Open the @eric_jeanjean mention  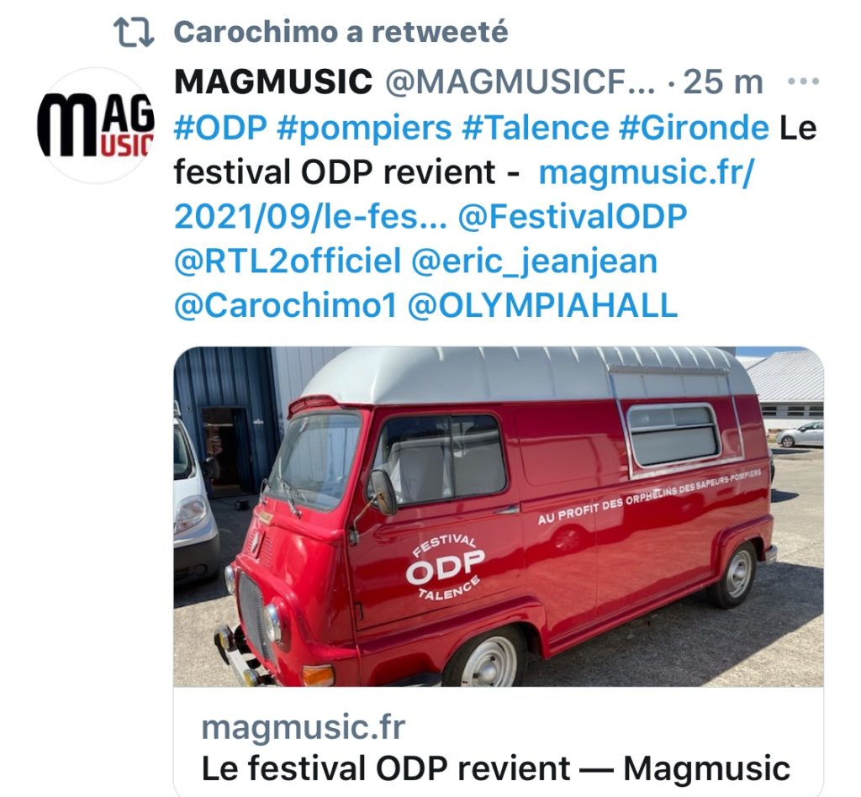(534, 261)
